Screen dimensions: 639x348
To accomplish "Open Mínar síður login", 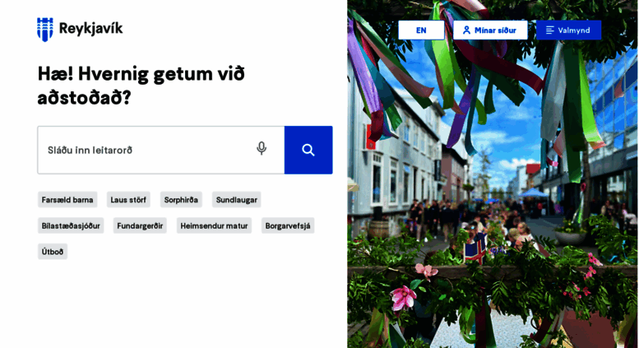I will [x=490, y=30].
